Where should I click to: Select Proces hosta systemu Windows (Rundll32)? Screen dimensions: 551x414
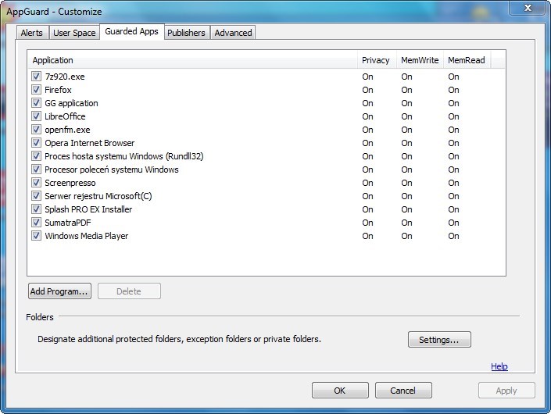pos(124,156)
